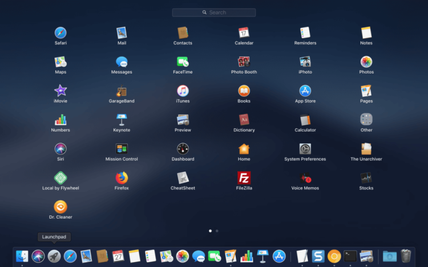Launch the iTunes app

[x=183, y=91]
